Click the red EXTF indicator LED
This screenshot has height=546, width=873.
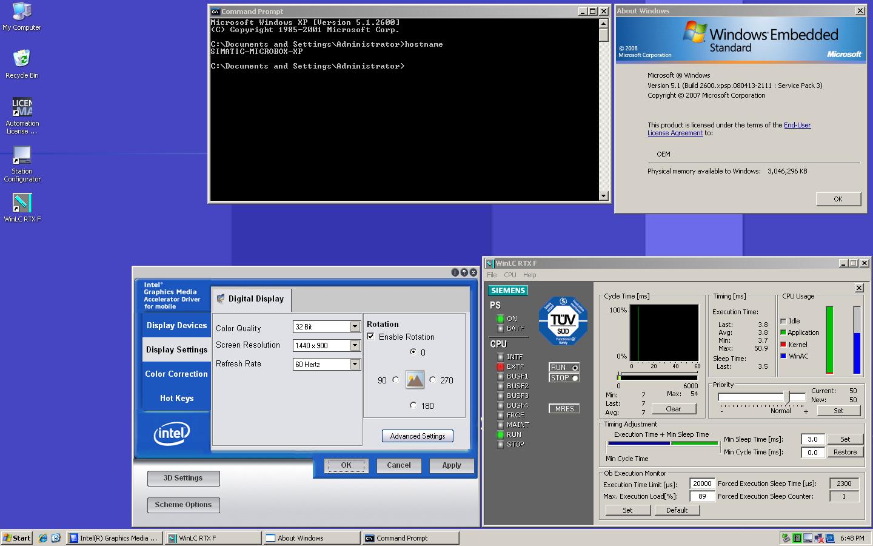click(500, 366)
